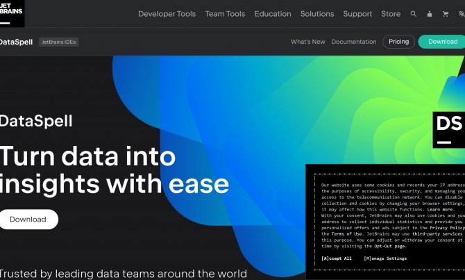Click the DS DataSpell product logo

(x=448, y=130)
